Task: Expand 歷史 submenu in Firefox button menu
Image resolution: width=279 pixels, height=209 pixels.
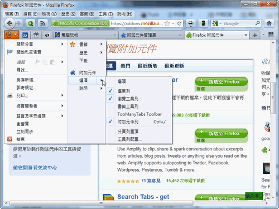Action: [86, 52]
